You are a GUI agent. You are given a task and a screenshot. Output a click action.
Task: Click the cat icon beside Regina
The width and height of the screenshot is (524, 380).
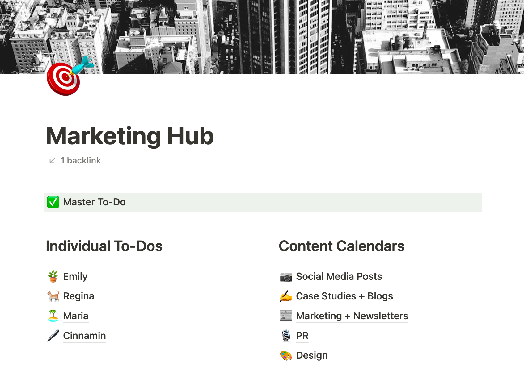click(53, 296)
